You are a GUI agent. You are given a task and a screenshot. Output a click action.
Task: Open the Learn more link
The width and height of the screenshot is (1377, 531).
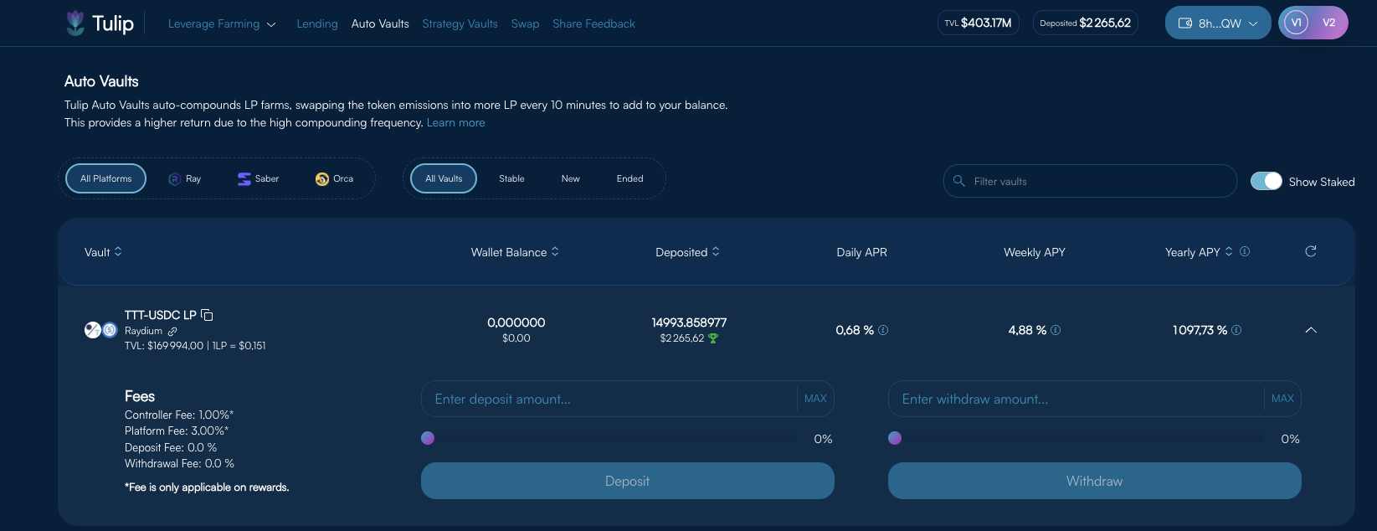pyautogui.click(x=455, y=122)
